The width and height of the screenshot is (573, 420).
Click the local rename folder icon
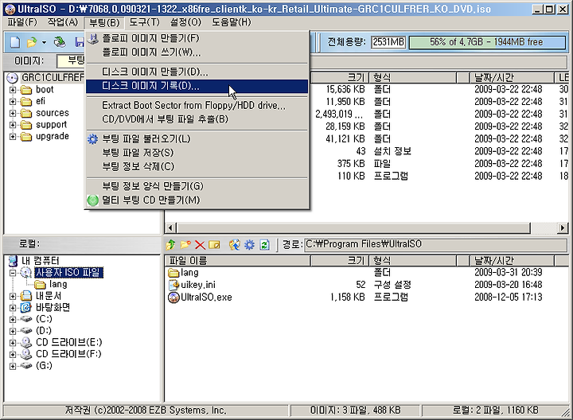tap(214, 245)
